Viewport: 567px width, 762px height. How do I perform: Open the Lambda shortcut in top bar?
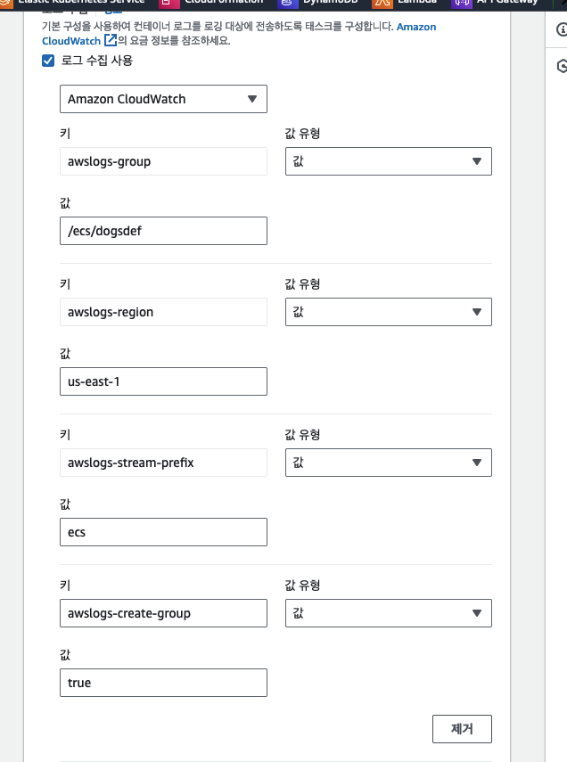(x=407, y=2)
